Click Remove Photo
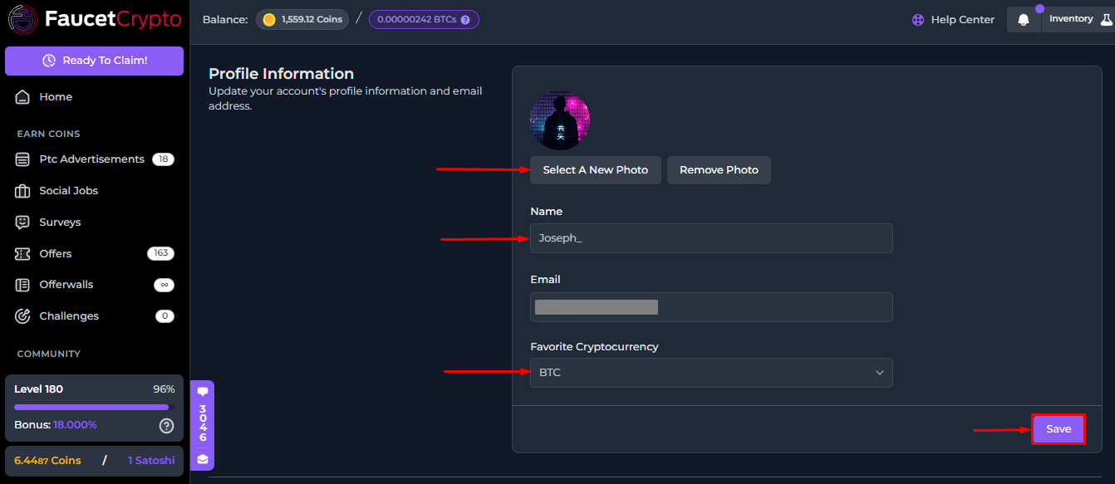The image size is (1115, 484). point(719,170)
